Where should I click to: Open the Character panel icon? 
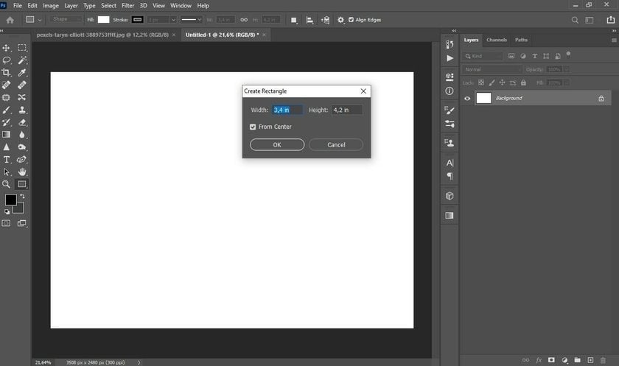click(x=450, y=163)
